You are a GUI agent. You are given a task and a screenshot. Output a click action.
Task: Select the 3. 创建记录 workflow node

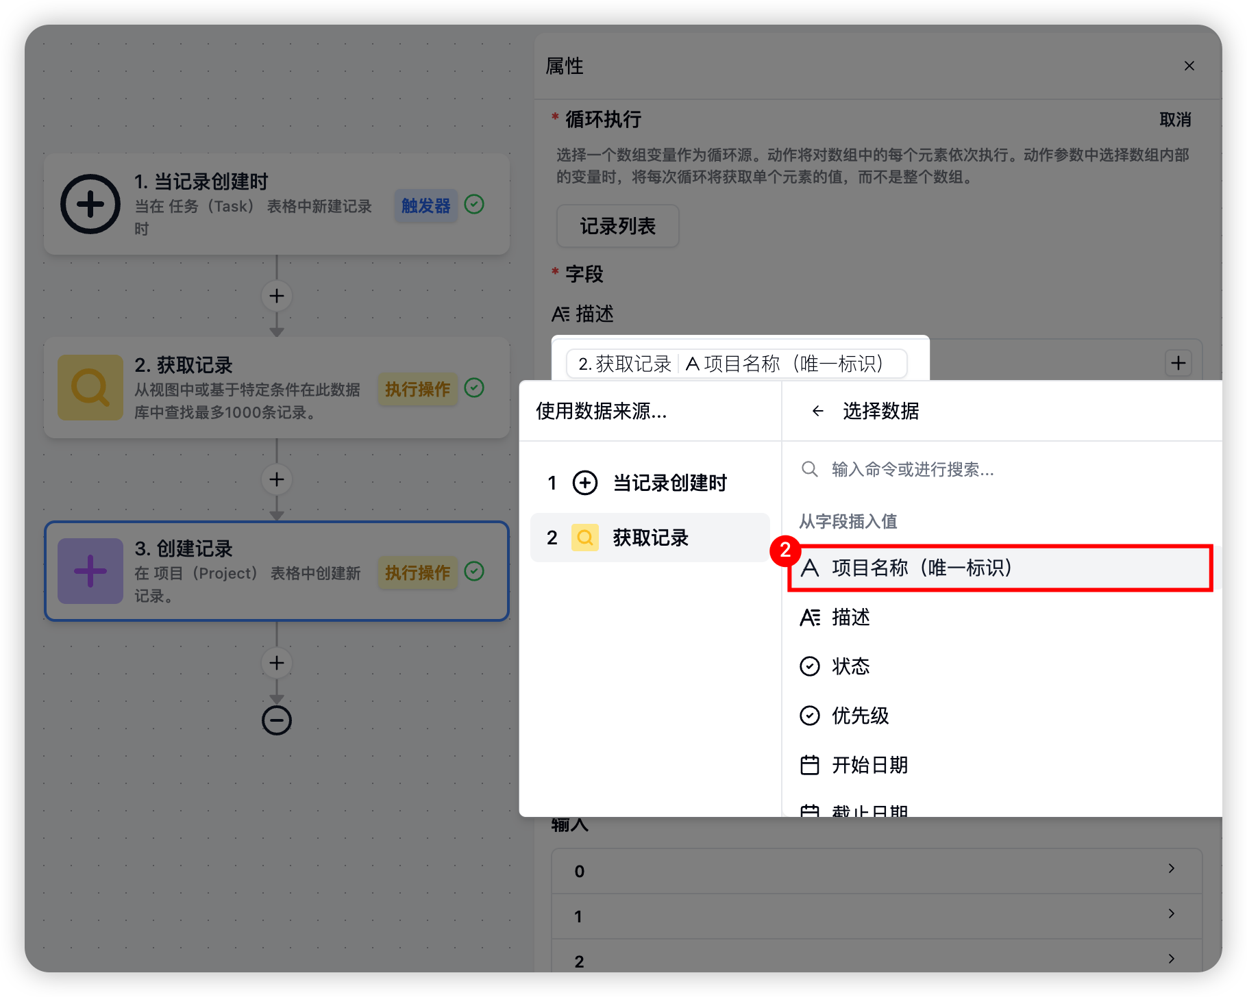tap(277, 571)
